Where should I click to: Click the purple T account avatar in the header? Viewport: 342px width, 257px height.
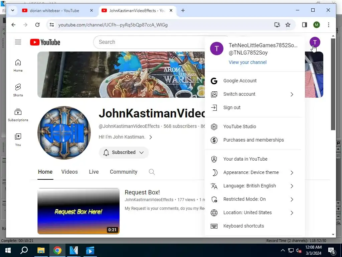click(x=315, y=42)
